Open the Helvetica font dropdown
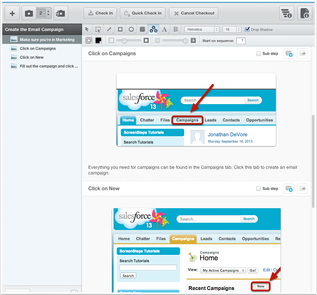Screen dimensions: 317x295 tap(202, 29)
